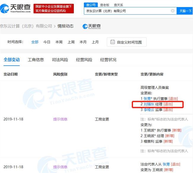The width and height of the screenshot is (193, 173).
Task: Click the small TianYanCha logo beside 情报动态
Action: click(x=91, y=26)
